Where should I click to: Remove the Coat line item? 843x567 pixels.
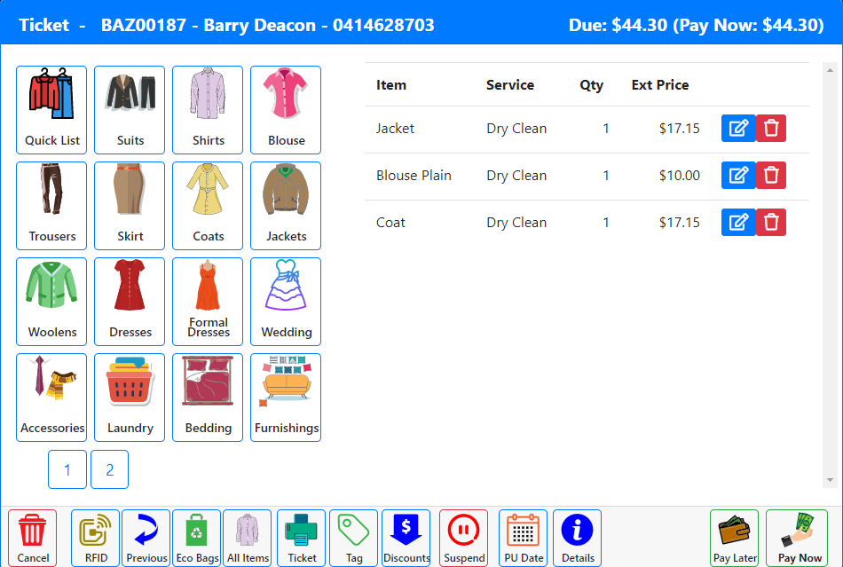coord(771,222)
